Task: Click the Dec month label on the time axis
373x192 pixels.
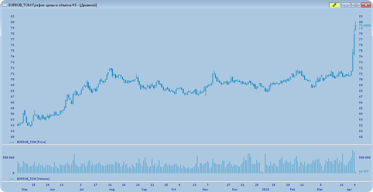Action: point(235,189)
